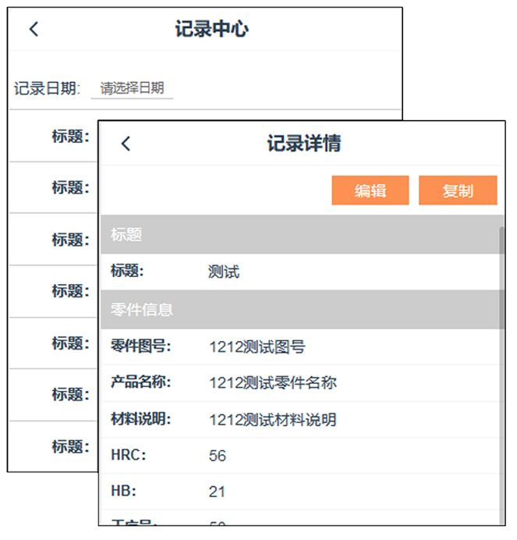Click the 记录日期 label

click(x=47, y=89)
